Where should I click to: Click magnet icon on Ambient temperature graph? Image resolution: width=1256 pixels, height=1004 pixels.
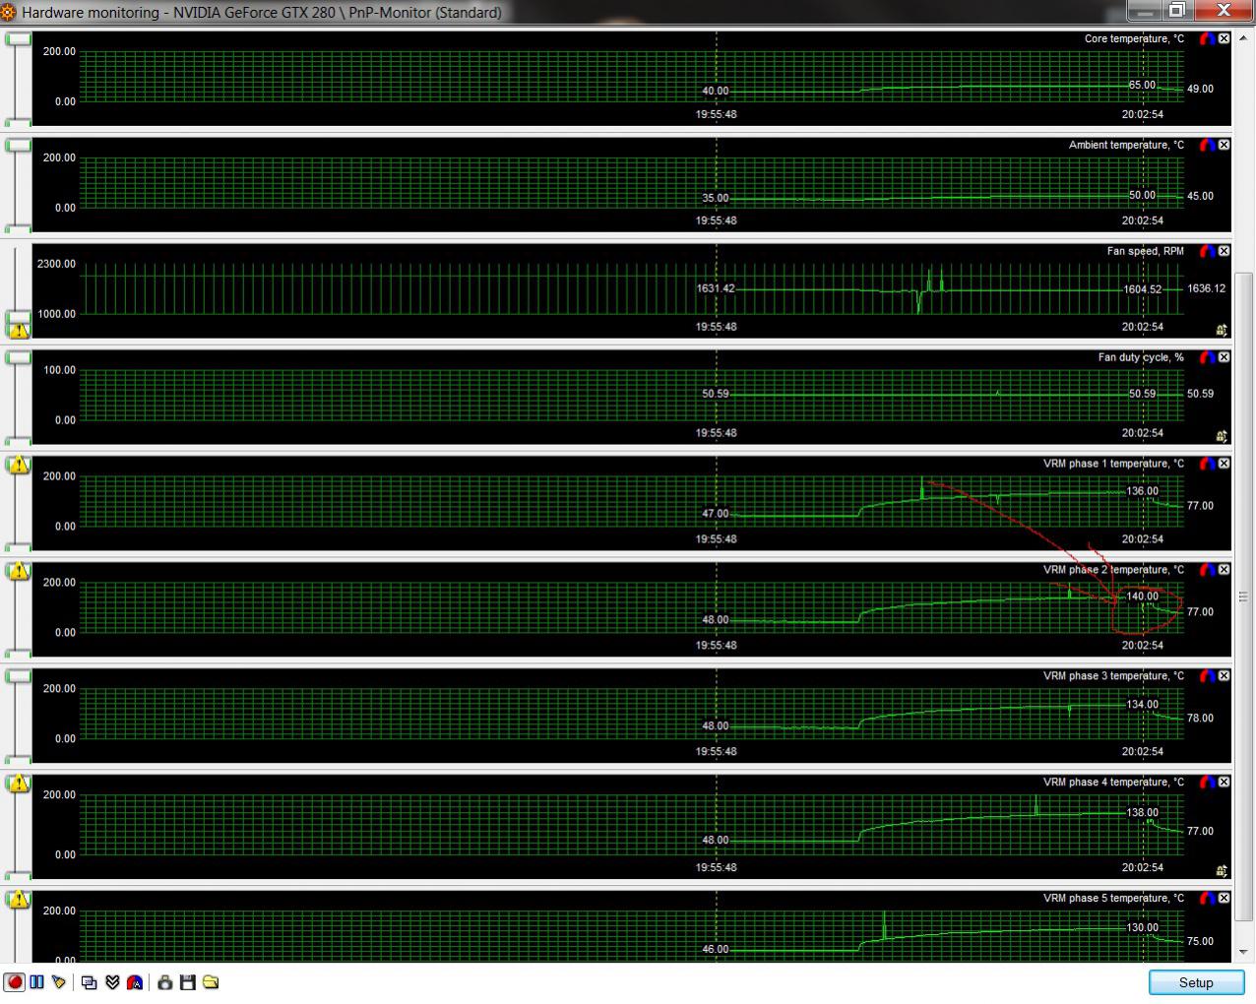click(1207, 145)
